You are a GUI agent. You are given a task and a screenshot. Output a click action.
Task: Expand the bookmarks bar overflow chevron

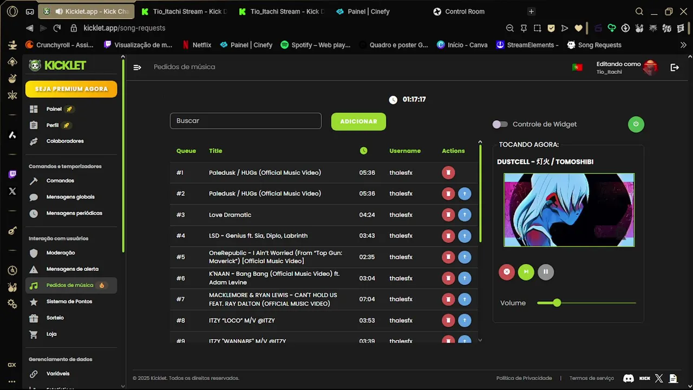[x=683, y=45]
